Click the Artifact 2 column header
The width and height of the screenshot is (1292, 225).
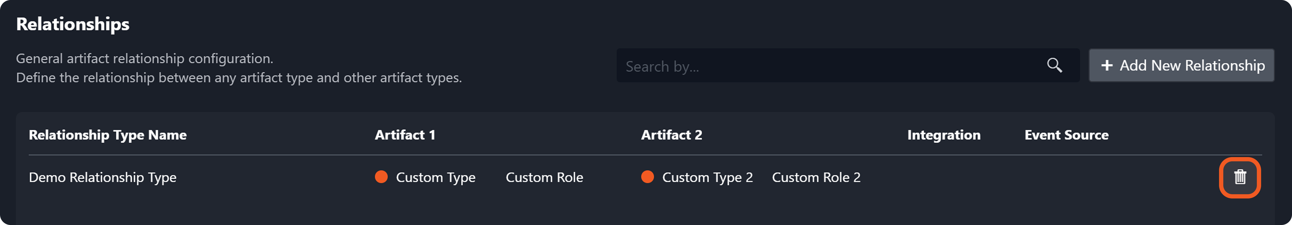[x=671, y=135]
